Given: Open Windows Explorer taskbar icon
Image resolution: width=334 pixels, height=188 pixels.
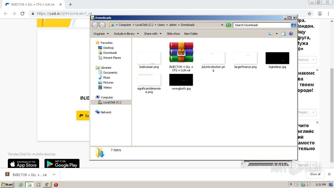Looking at the screenshot, I should 29,185.
